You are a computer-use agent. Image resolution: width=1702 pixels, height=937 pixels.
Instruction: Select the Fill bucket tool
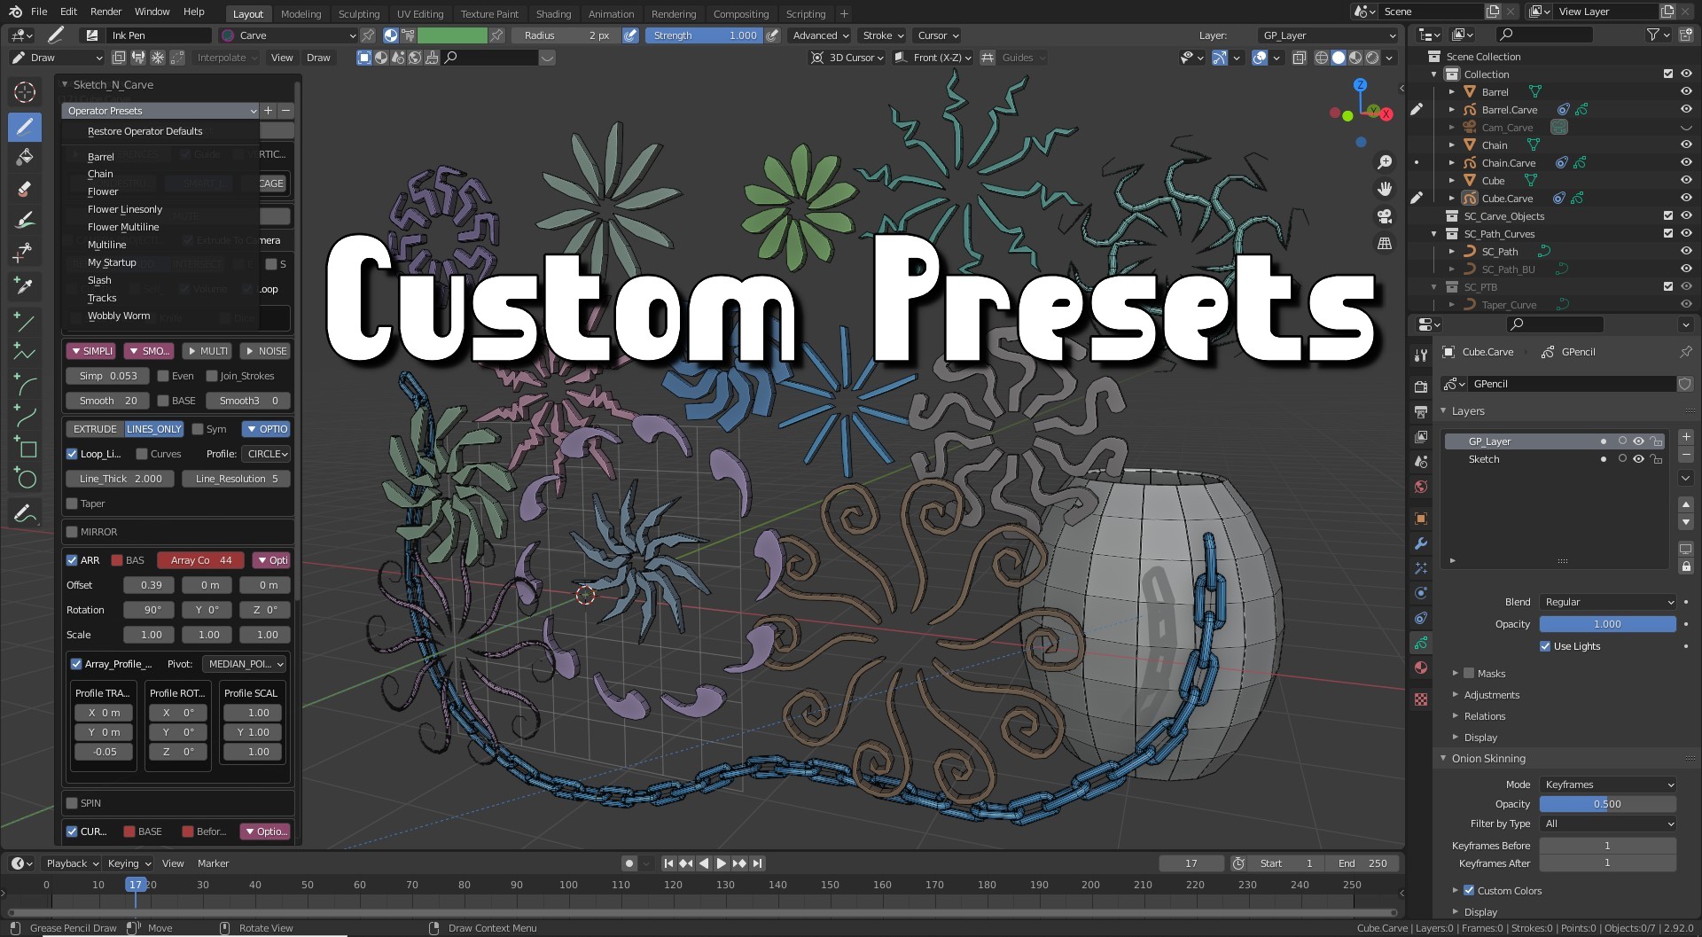25,158
